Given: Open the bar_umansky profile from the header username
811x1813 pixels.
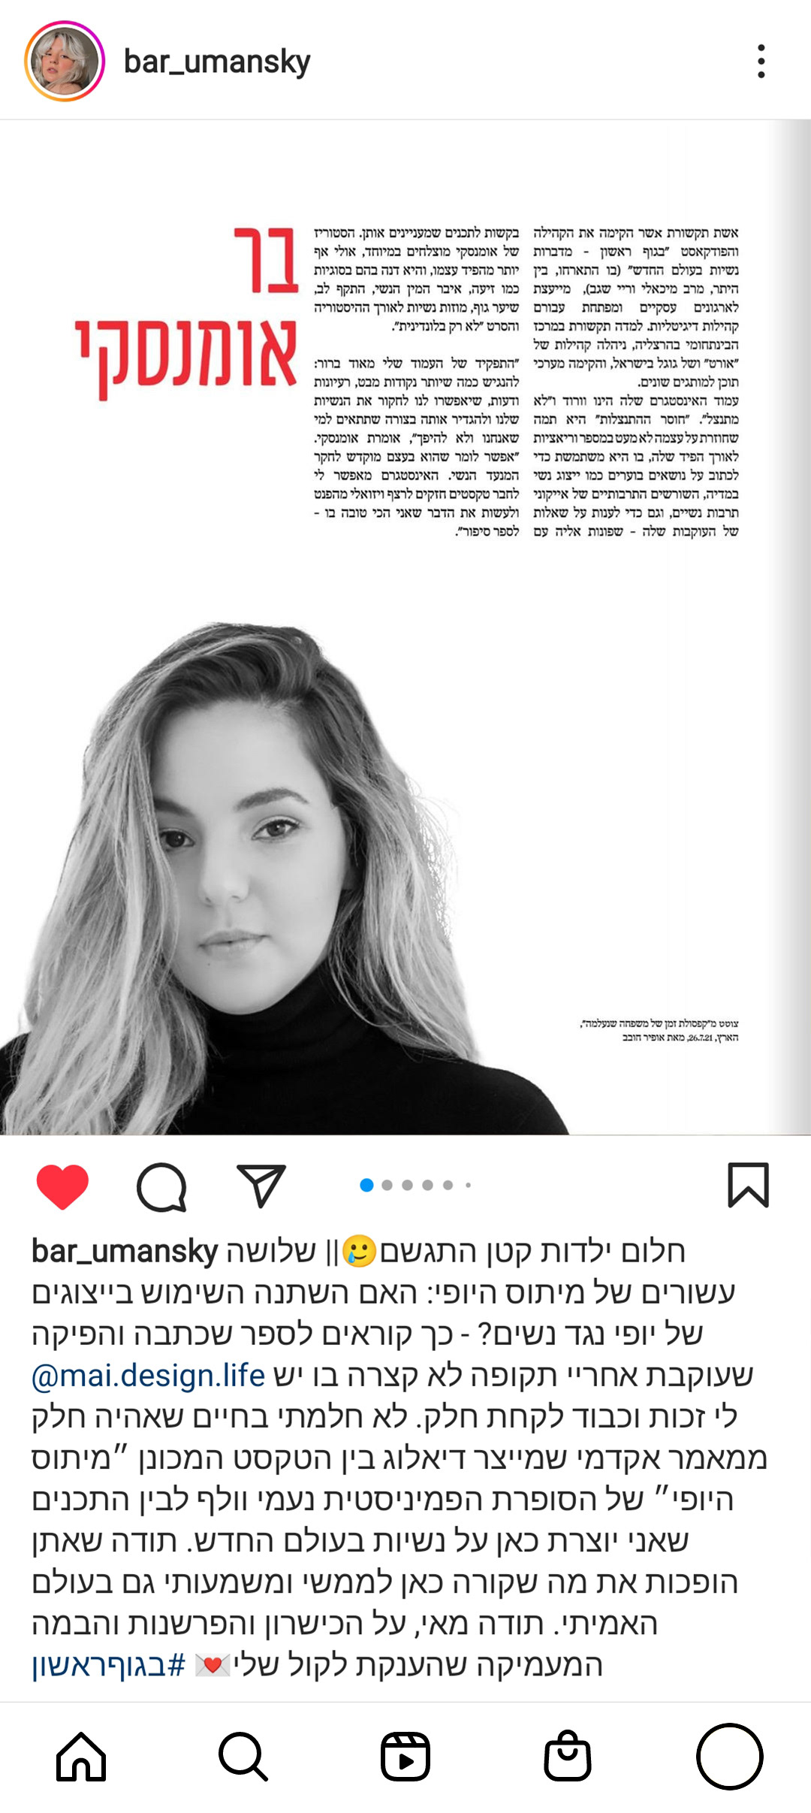Looking at the screenshot, I should tap(217, 62).
